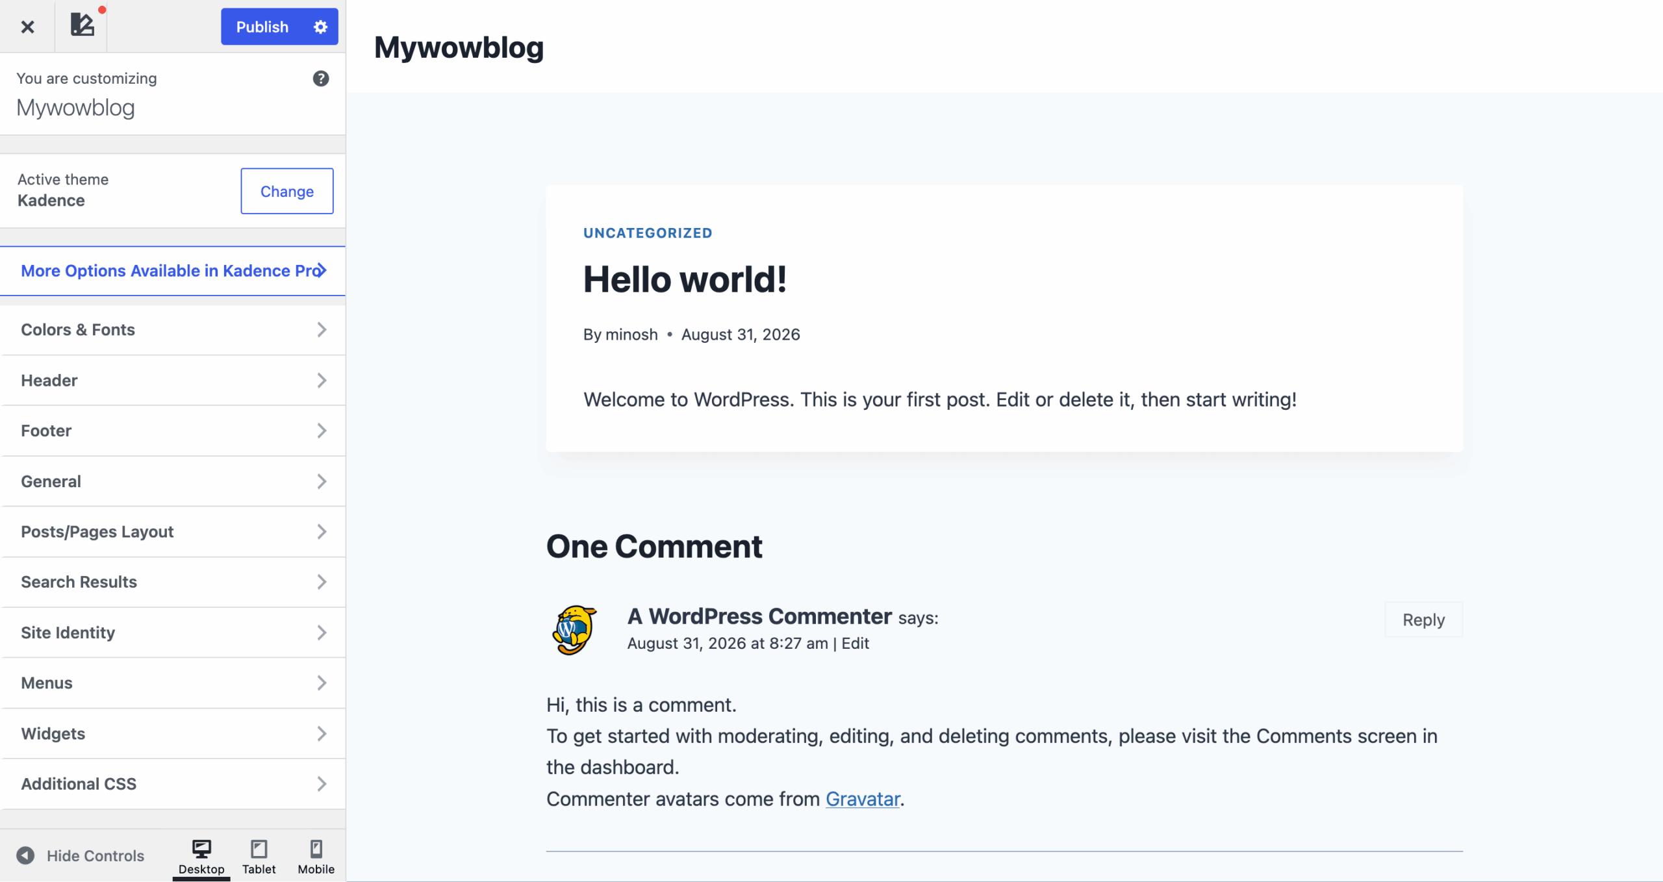Screen dimensions: 1663x882
Task: Expand the Site Identity section
Action: click(x=173, y=633)
